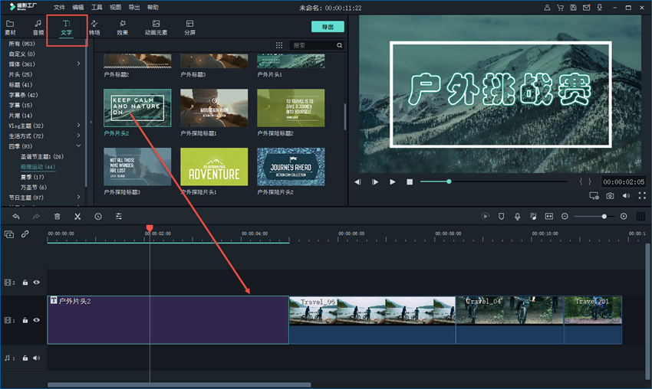This screenshot has width=652, height=389.
Task: Play the preview video
Action: point(392,181)
